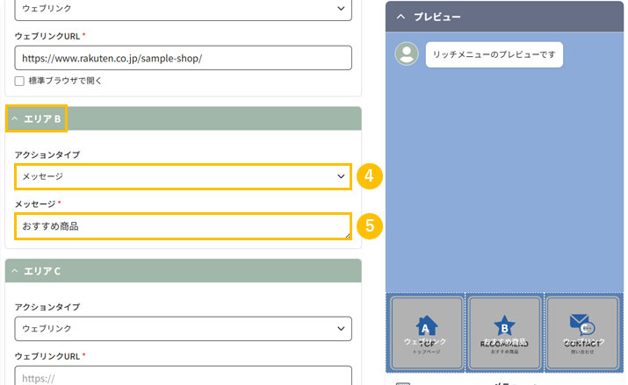Click the empty blue chat area in preview

(x=504, y=175)
